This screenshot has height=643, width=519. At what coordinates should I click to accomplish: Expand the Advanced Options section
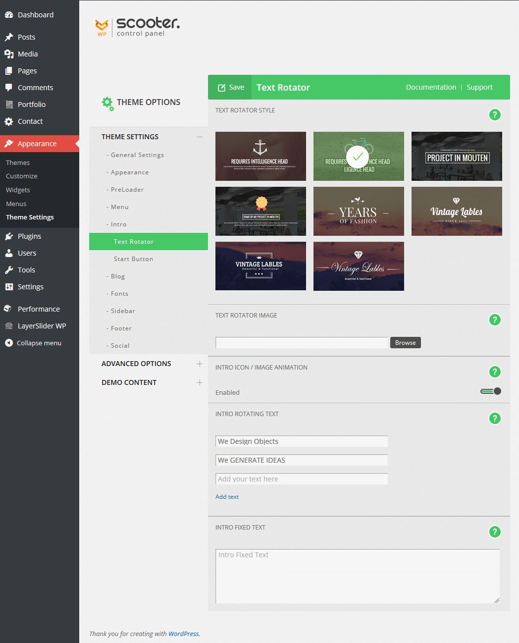[199, 364]
